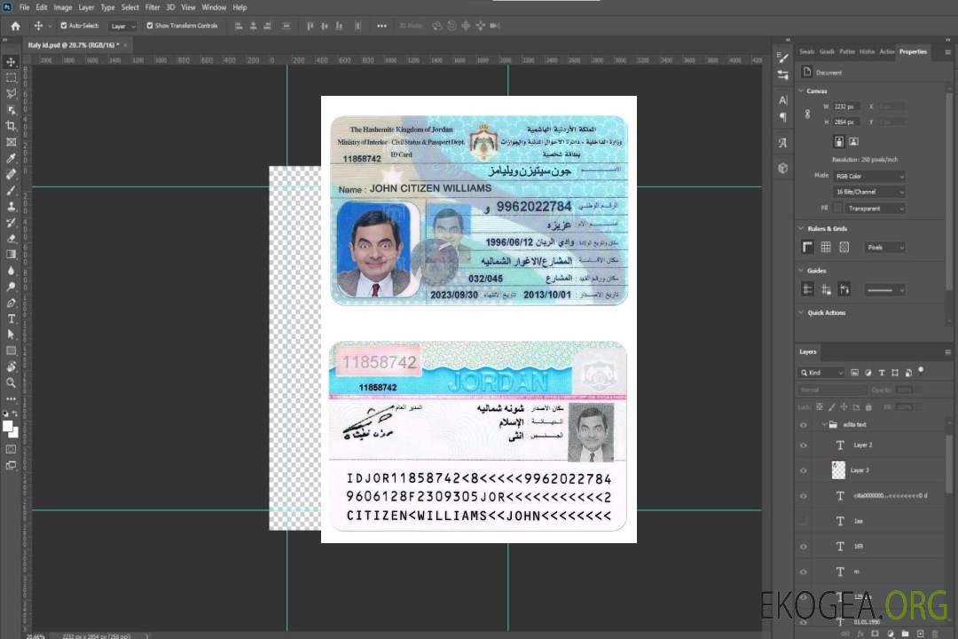This screenshot has height=639, width=958.
Task: Select the Clone Stamp tool
Action: (11, 207)
